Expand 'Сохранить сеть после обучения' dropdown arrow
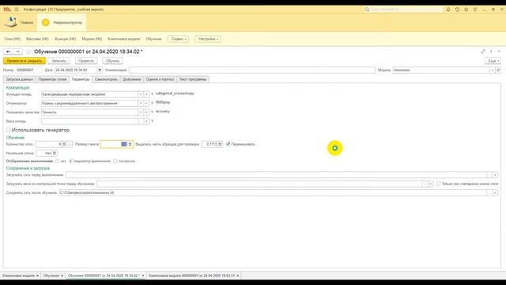 [496, 193]
